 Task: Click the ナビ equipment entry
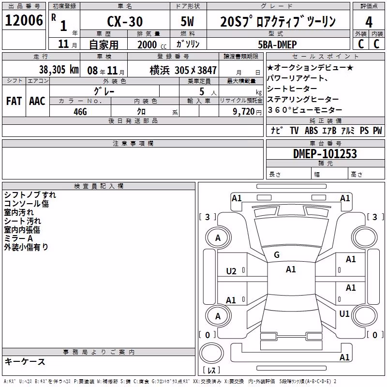point(276,130)
